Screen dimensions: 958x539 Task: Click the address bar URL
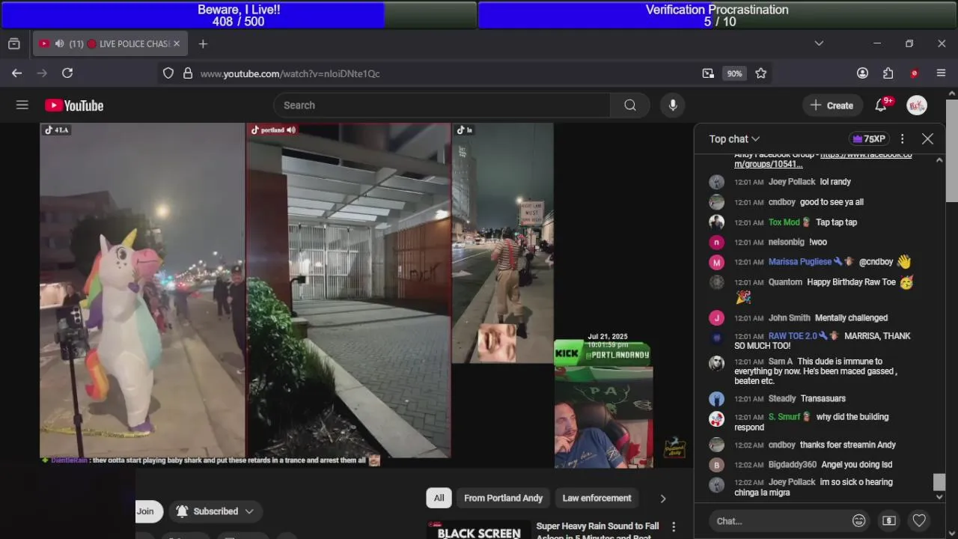click(x=290, y=73)
